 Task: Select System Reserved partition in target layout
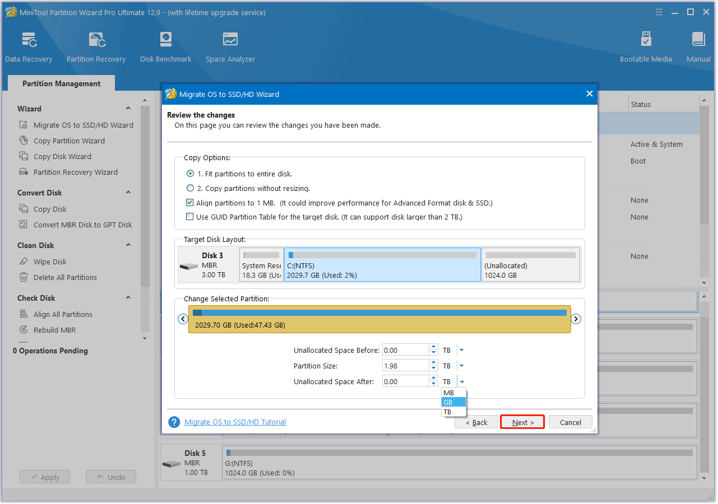click(x=261, y=264)
